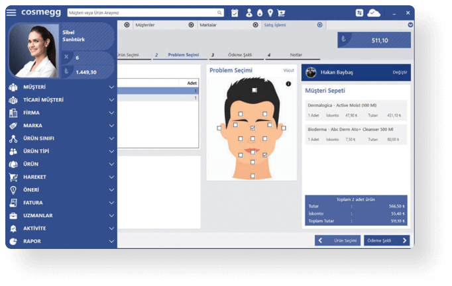This screenshot has width=452, height=286.
Task: Click the currency exchange icon in top bar
Action: tap(359, 13)
